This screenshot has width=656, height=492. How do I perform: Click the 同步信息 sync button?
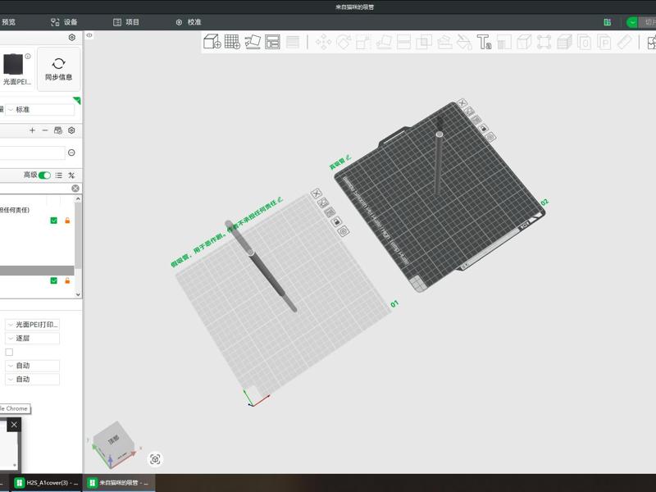point(58,69)
